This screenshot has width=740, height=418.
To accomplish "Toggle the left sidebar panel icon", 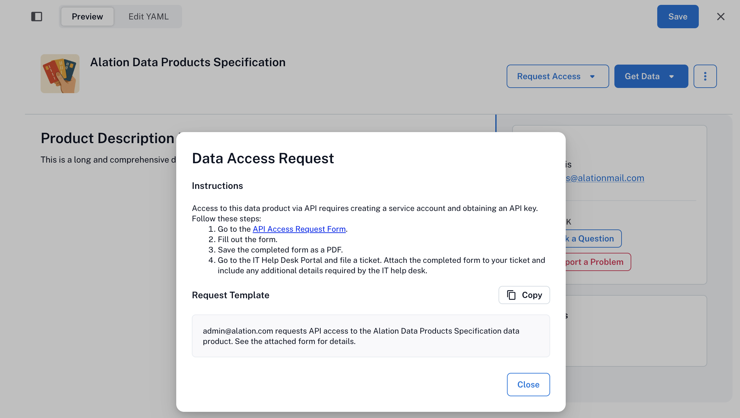I will coord(37,16).
